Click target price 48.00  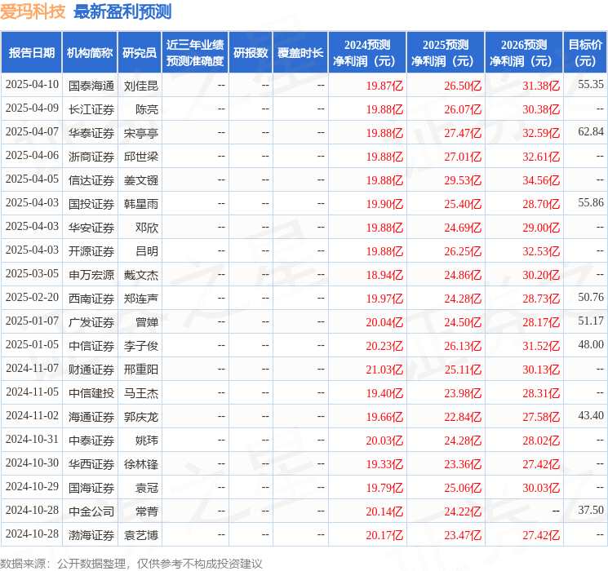click(x=591, y=344)
